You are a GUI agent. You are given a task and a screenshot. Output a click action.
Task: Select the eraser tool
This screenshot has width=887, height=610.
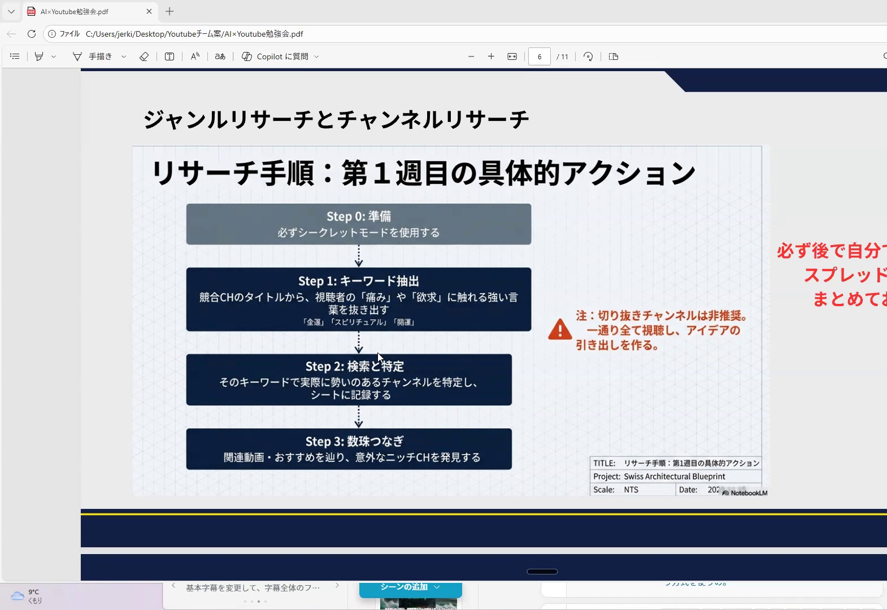[144, 56]
